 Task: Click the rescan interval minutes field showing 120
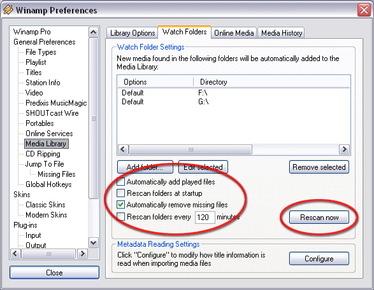[205, 217]
